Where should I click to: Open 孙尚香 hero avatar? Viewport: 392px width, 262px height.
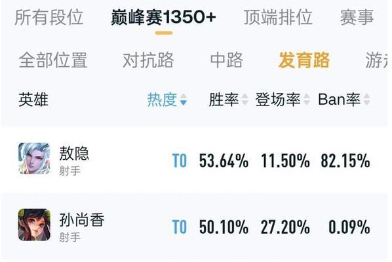(34, 225)
